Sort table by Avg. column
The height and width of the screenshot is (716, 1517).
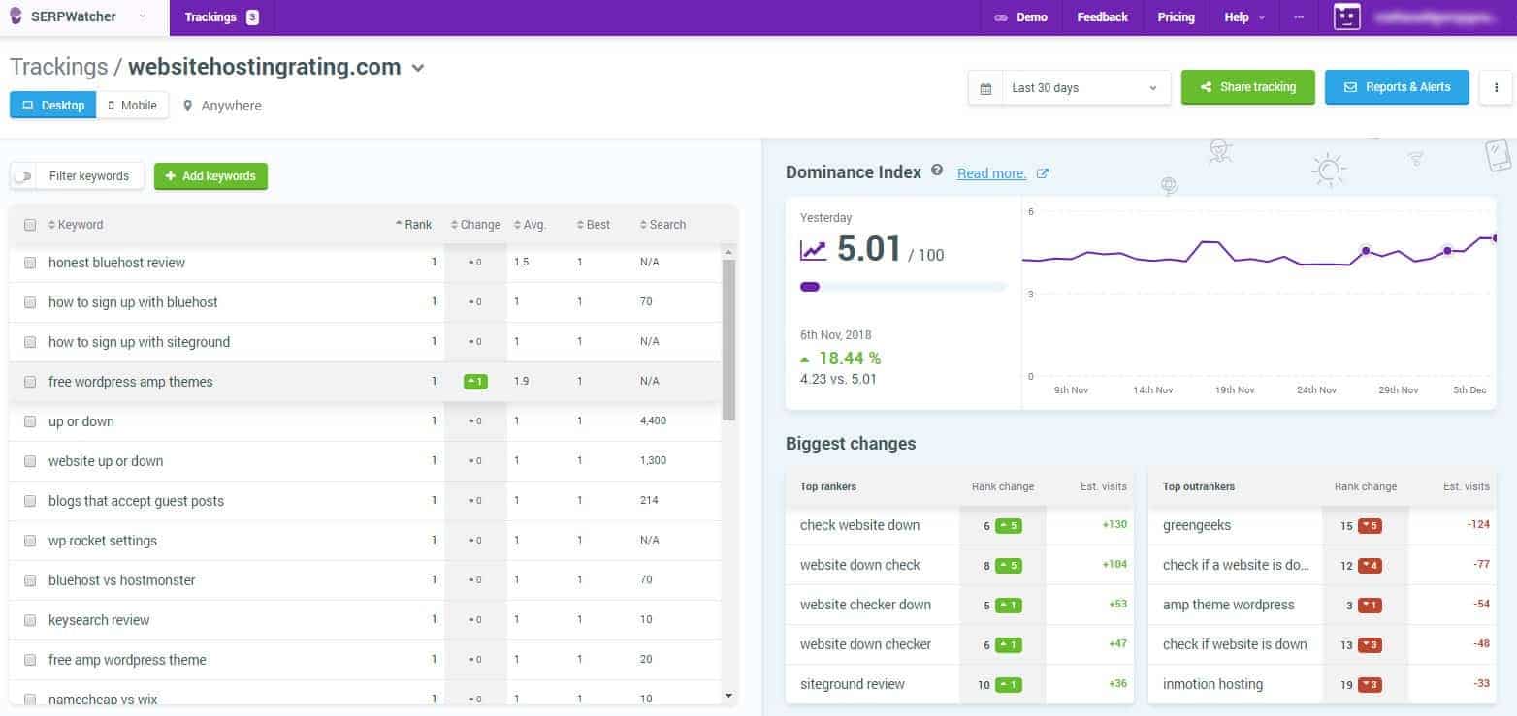click(530, 225)
